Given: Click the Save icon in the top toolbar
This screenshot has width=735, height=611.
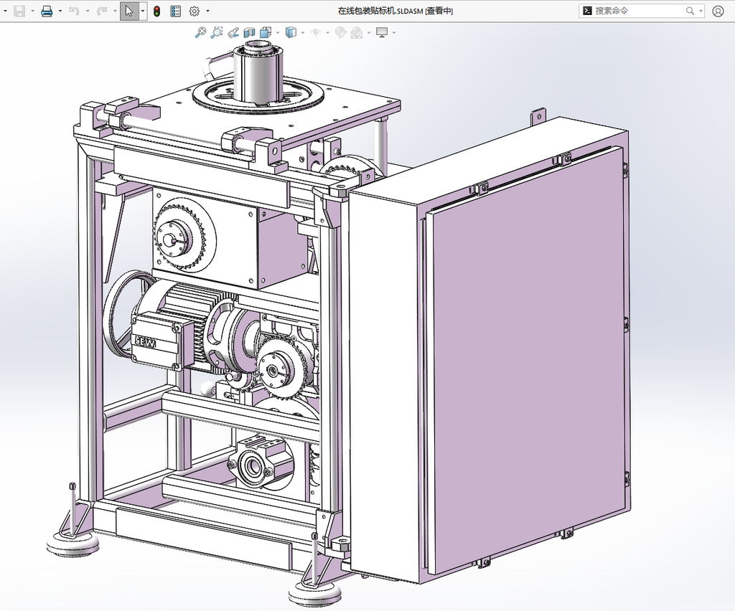Looking at the screenshot, I should pos(19,11).
